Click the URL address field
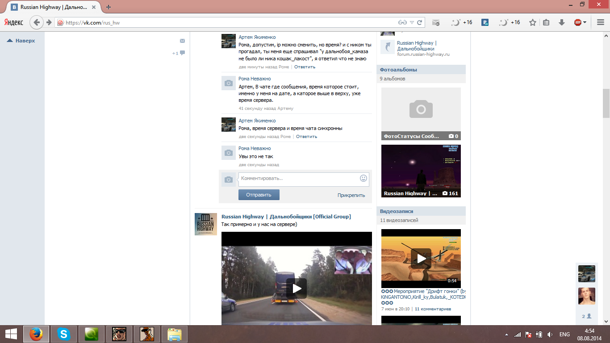 [x=230, y=22]
